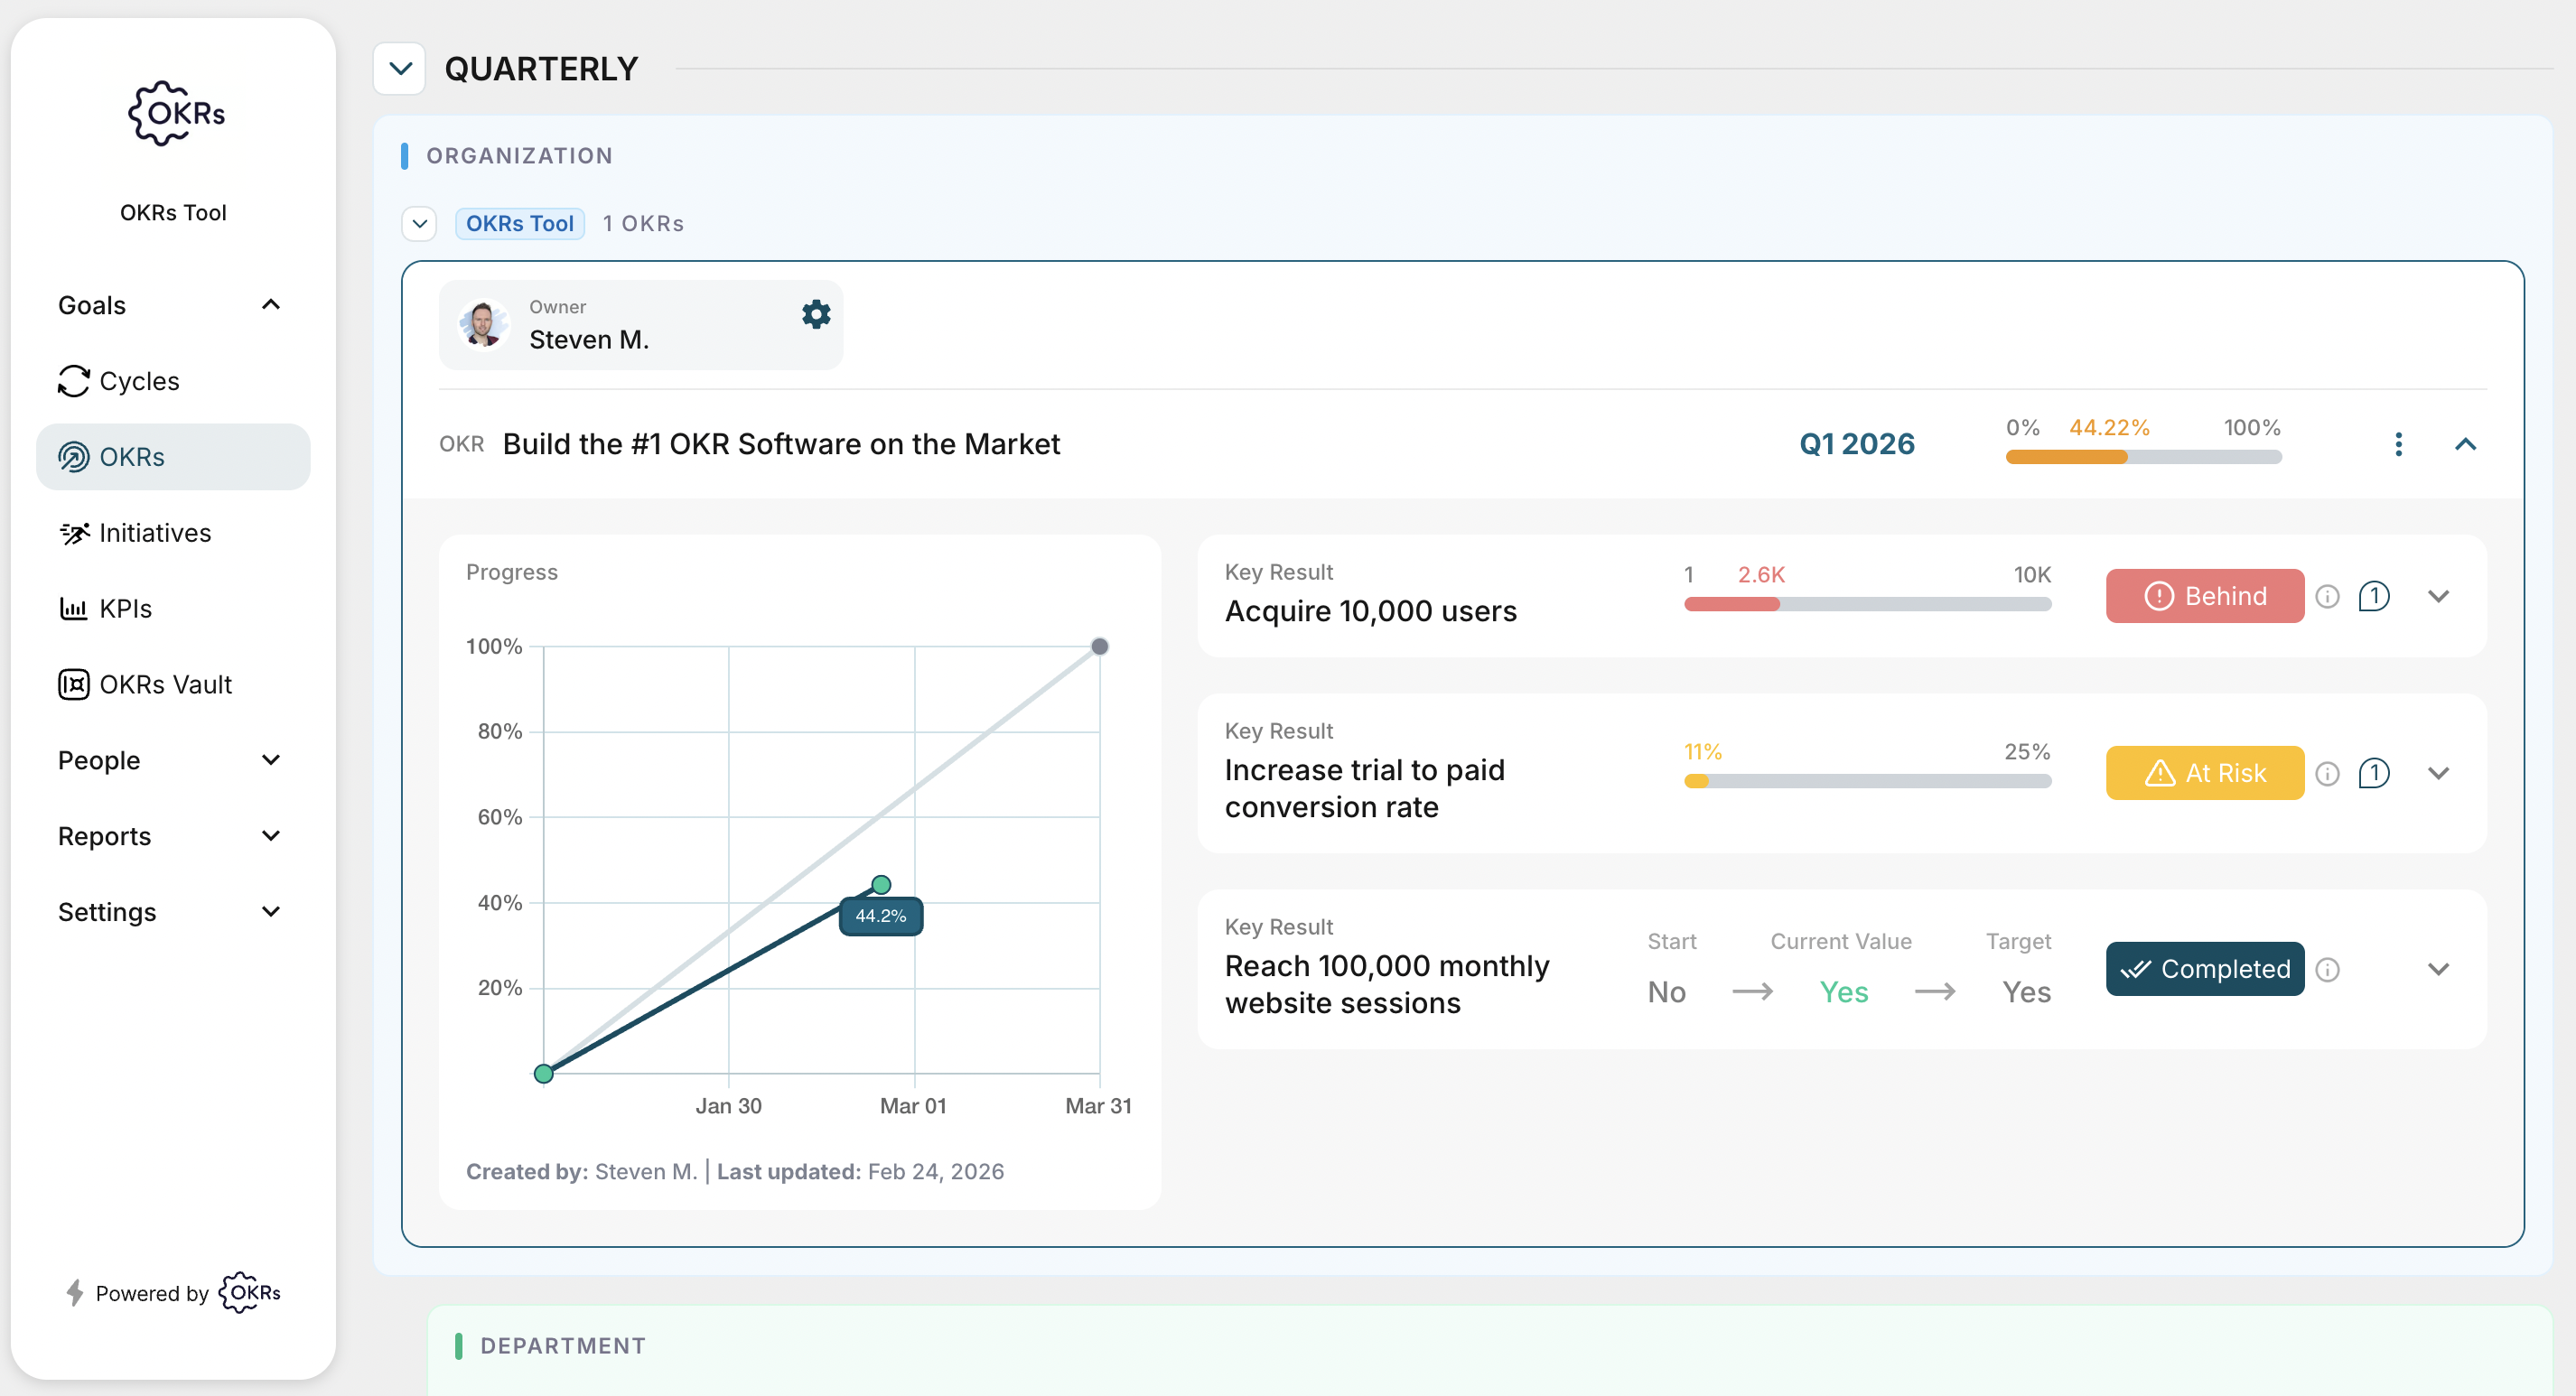This screenshot has height=1396, width=2576.
Task: Click the OKRs logo in sidebar
Action: (175, 114)
